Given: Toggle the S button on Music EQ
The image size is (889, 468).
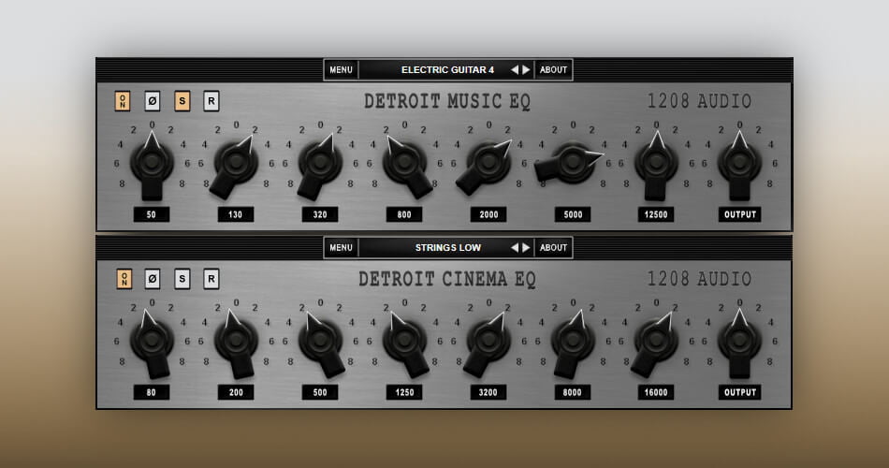Looking at the screenshot, I should point(182,101).
